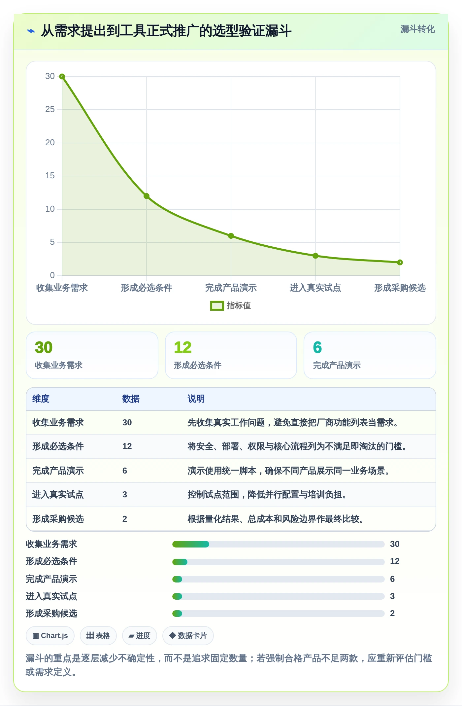The width and height of the screenshot is (462, 706).
Task: Select the 形成必选条件 table row name
Action: click(58, 446)
